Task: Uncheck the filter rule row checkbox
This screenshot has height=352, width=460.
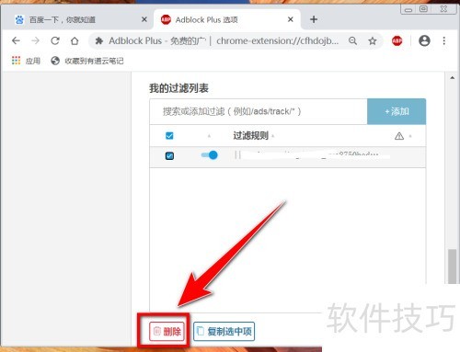Action: [x=169, y=156]
